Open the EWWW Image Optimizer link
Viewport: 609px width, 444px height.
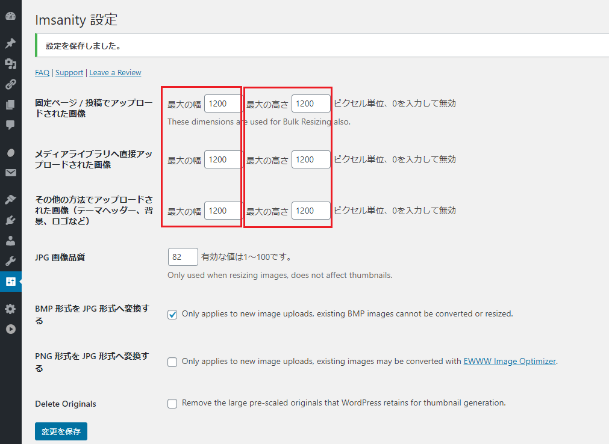[510, 362]
